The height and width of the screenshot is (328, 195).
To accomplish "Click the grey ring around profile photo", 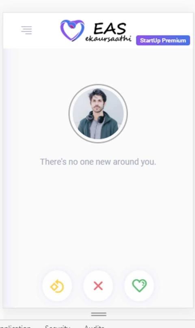I will pos(70,113).
